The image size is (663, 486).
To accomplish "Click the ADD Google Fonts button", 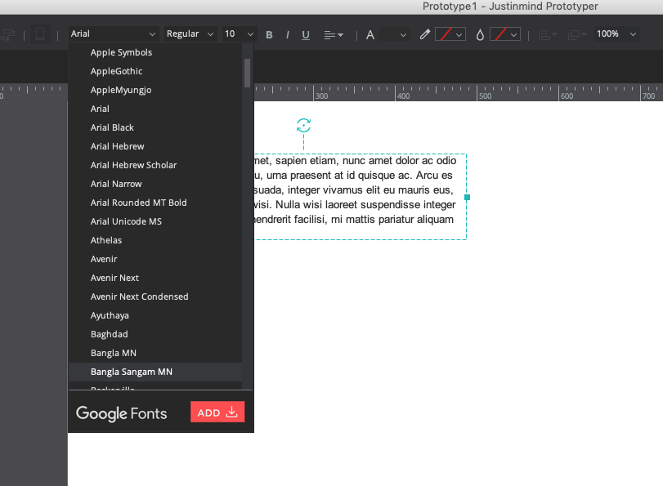I will point(217,412).
